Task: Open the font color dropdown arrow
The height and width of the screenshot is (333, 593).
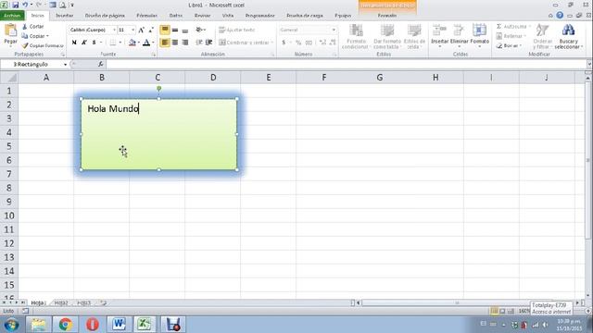Action: [153, 43]
